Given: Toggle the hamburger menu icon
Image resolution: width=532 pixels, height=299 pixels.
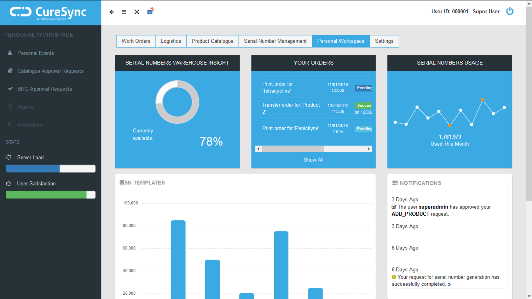Looking at the screenshot, I should pos(124,12).
